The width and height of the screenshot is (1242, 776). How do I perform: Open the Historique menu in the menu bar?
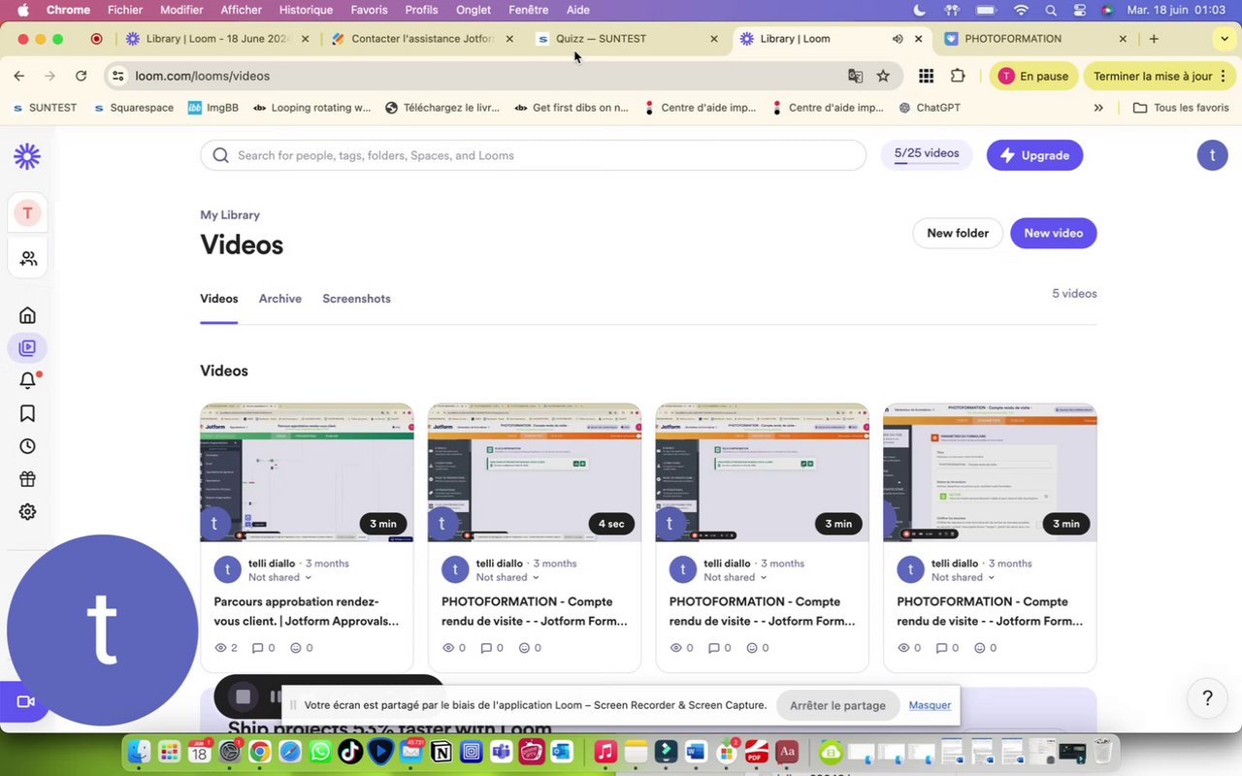(306, 10)
